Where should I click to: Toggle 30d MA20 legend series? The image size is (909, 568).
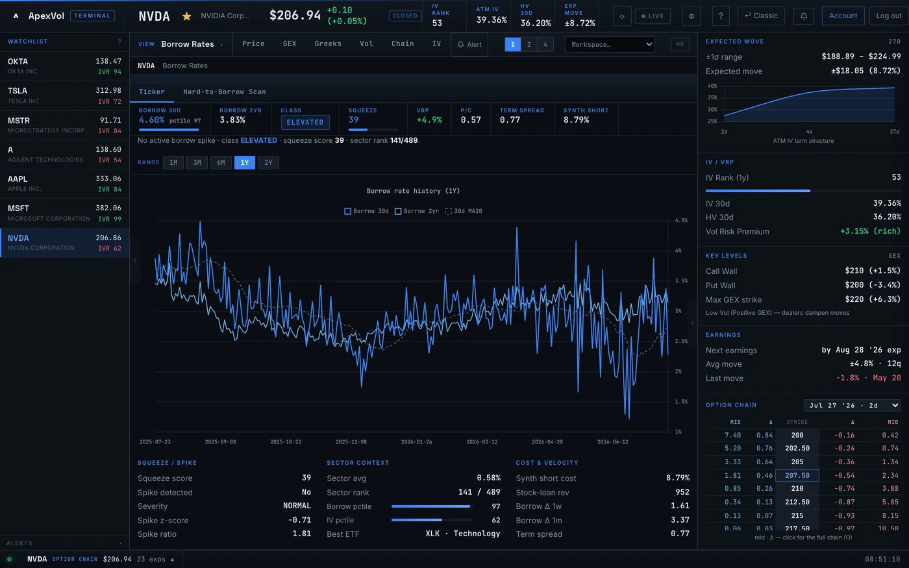[464, 211]
